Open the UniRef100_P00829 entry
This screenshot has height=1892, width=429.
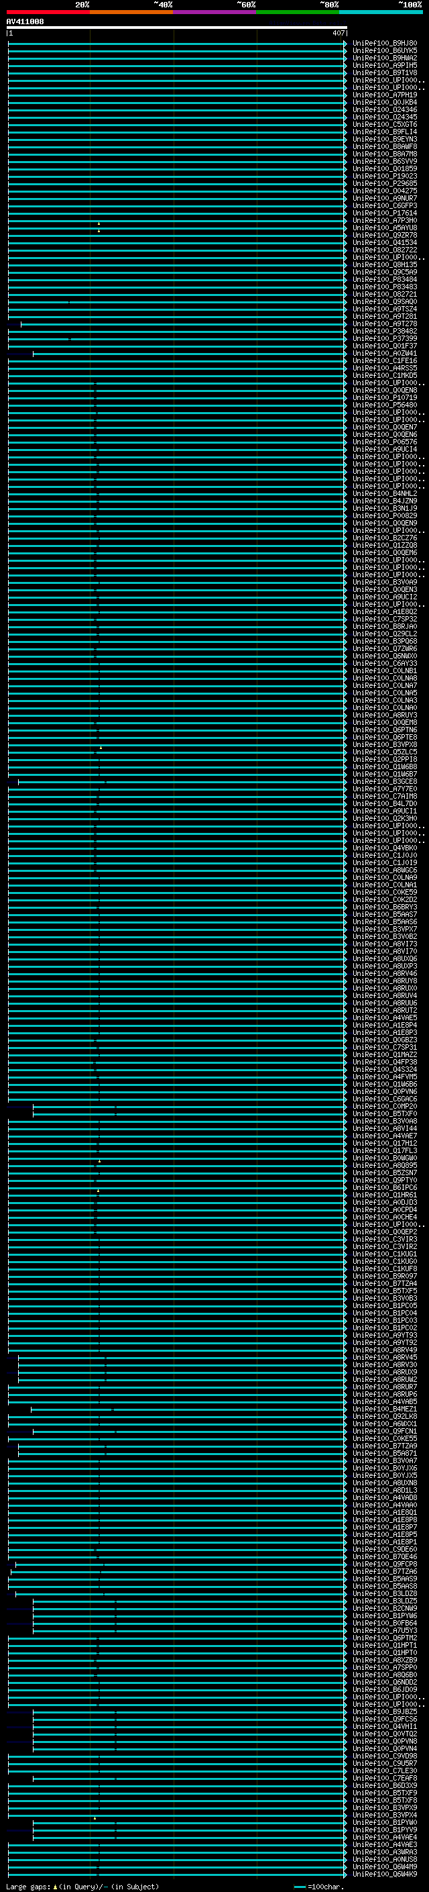385,516
